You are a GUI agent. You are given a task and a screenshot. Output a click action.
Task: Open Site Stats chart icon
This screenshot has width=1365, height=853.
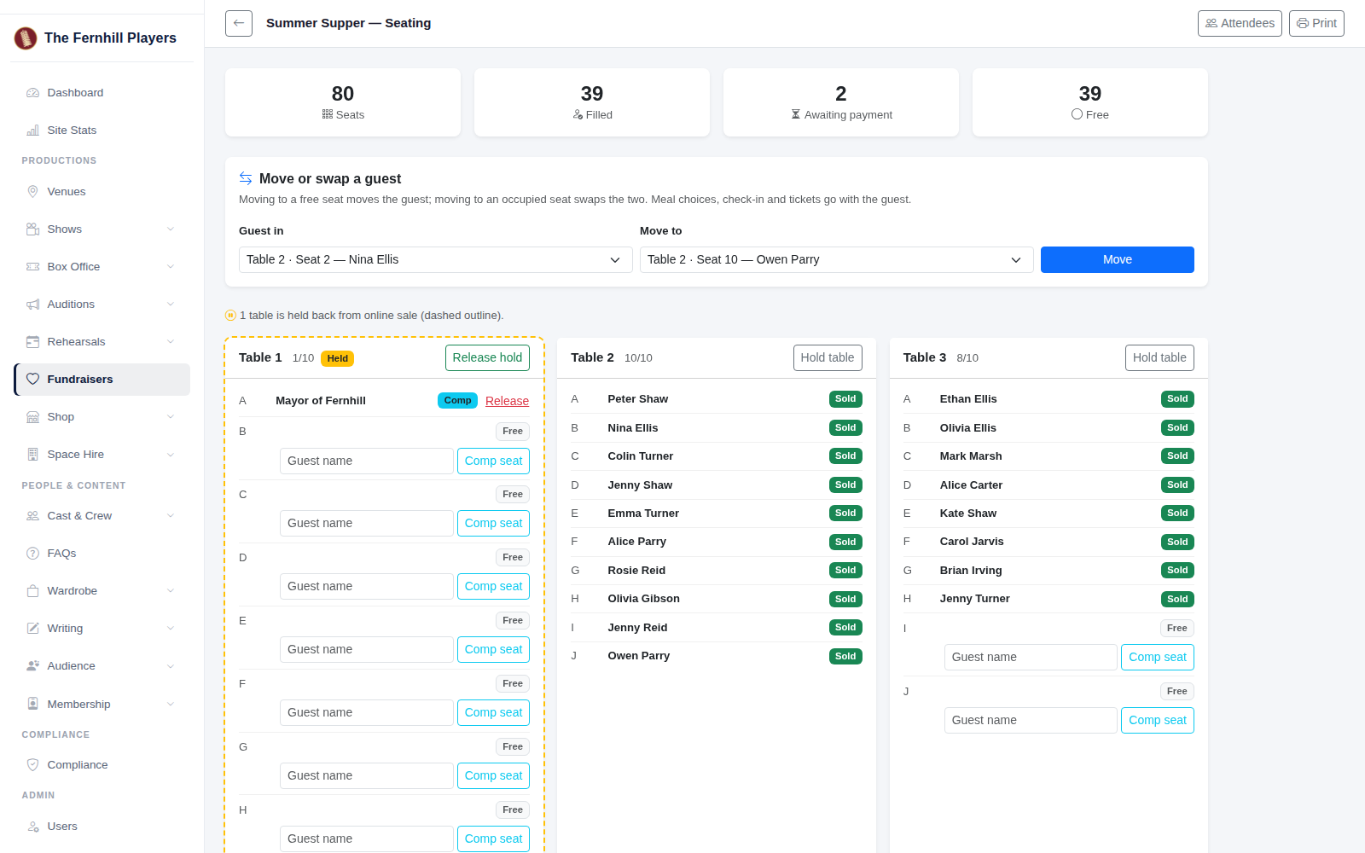(x=33, y=131)
